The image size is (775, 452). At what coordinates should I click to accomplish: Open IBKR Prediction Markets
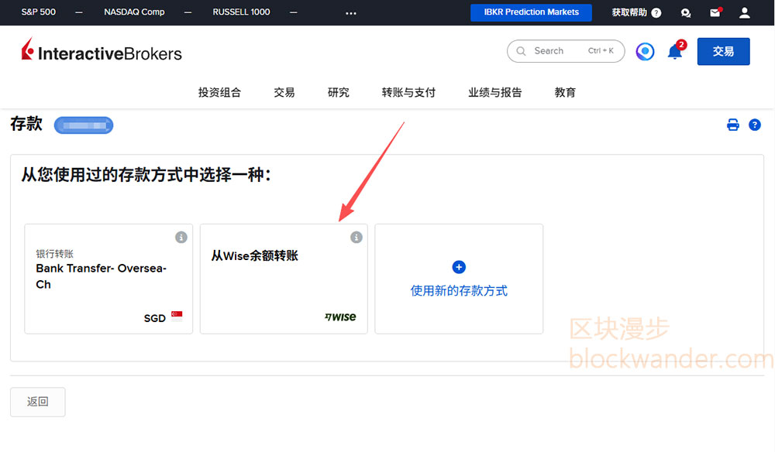click(x=532, y=12)
